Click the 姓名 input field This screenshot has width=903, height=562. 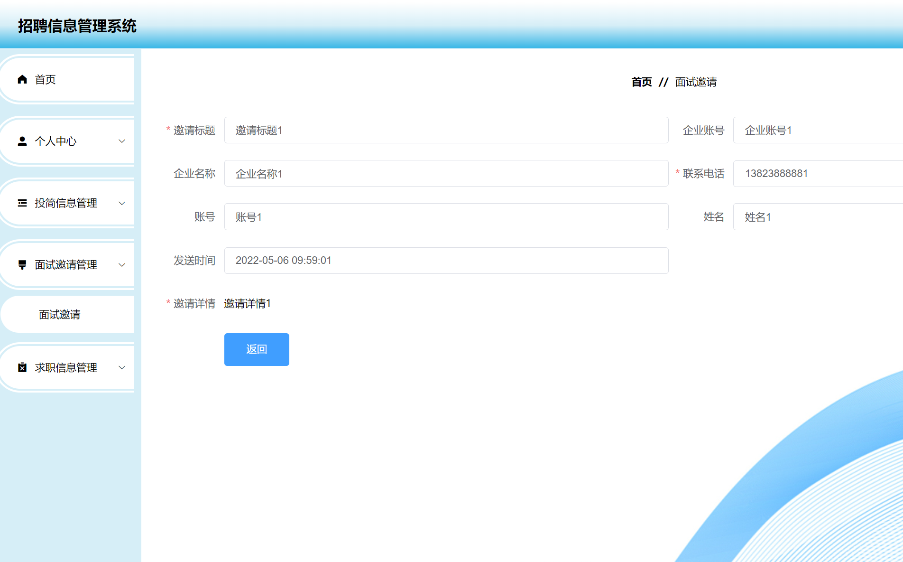coord(817,216)
